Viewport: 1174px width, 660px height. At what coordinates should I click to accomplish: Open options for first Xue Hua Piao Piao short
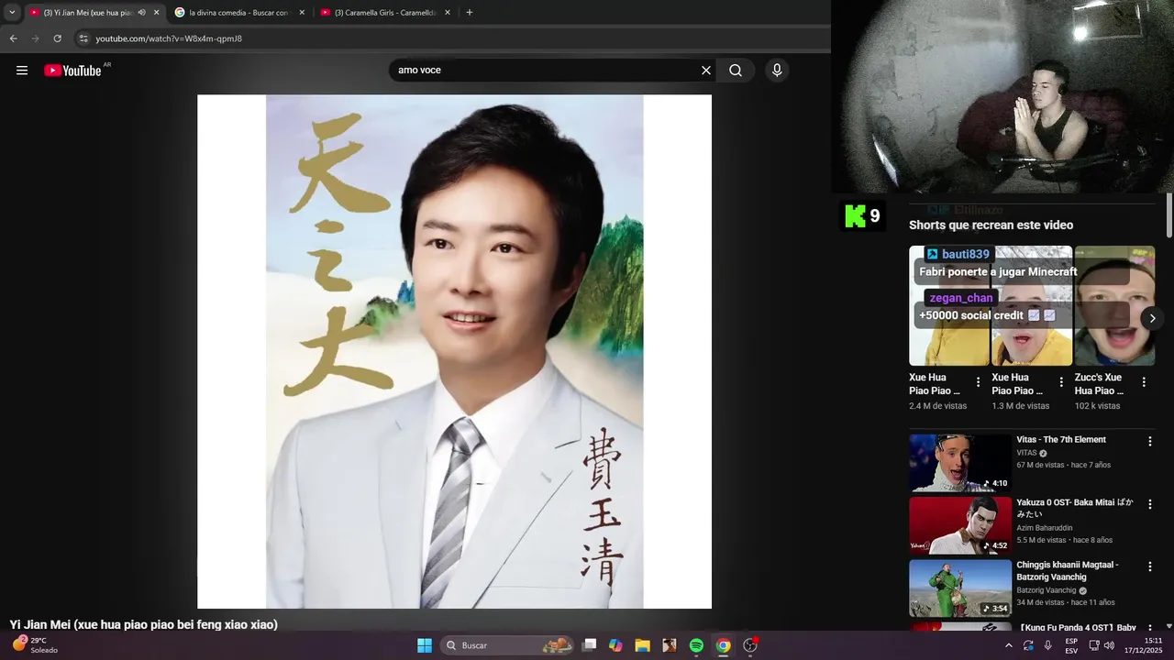[978, 382]
